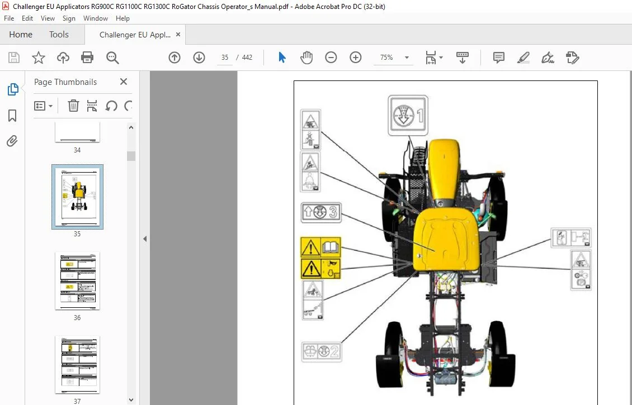
Task: Click the insert pages icon in thumbnails panel
Action: pyautogui.click(x=92, y=106)
